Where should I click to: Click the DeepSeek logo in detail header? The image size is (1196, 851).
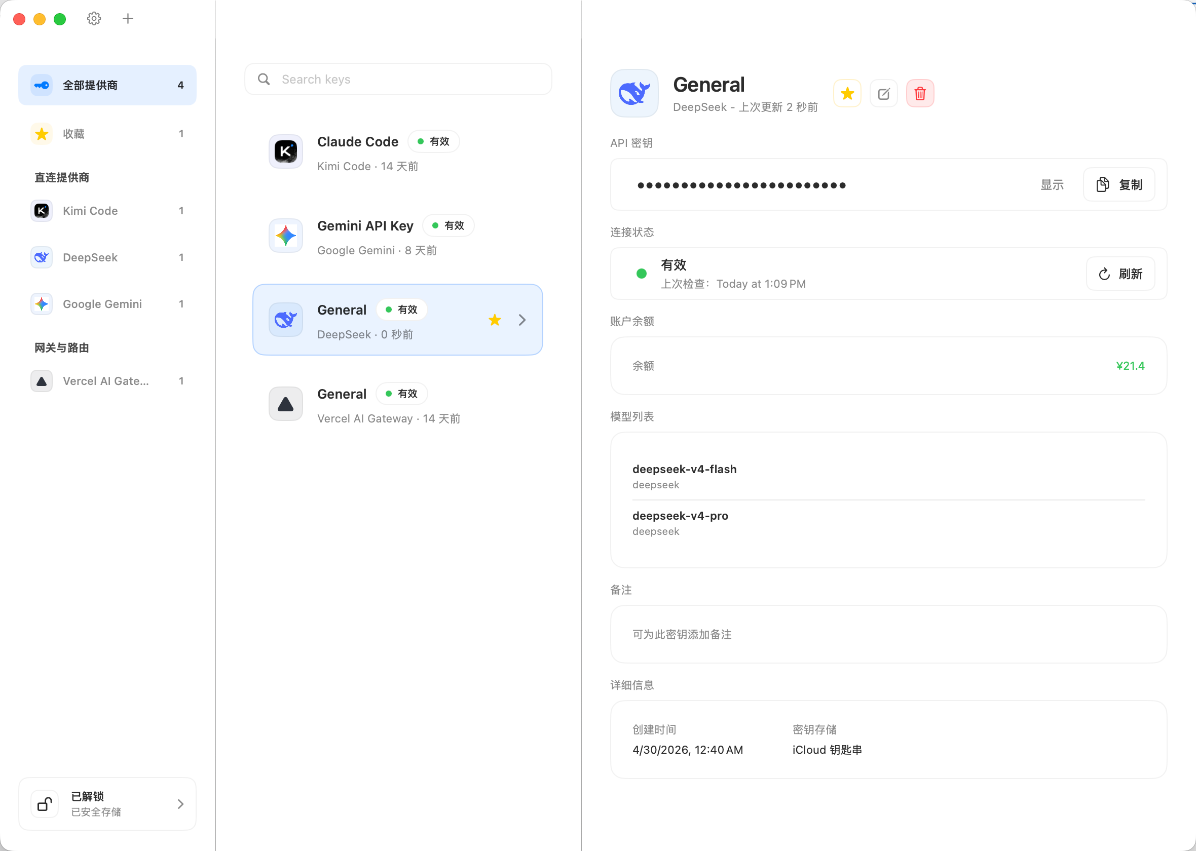click(x=634, y=93)
